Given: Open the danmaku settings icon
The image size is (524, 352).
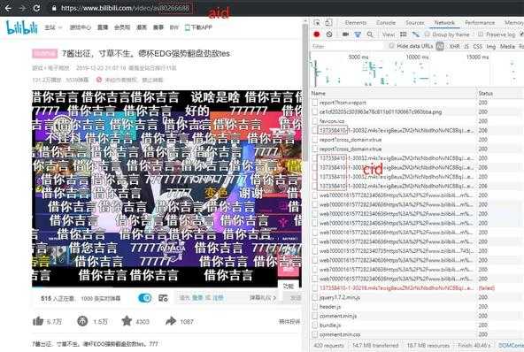Looking at the screenshot, I should tap(163, 298).
